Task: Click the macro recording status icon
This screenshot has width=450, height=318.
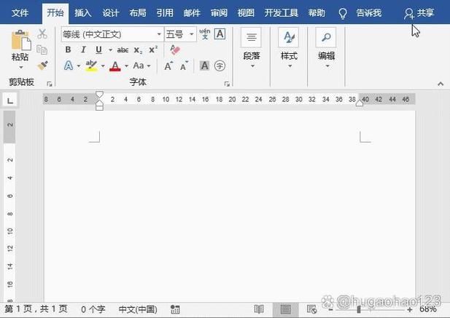Action: click(175, 309)
